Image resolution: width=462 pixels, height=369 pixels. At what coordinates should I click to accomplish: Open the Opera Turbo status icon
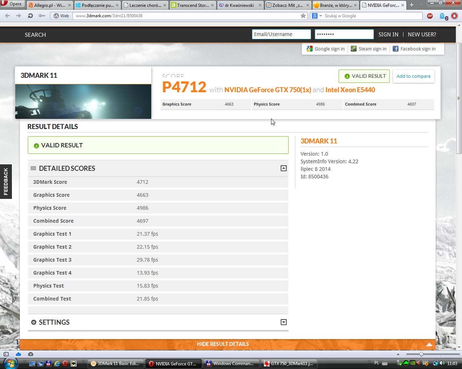point(31,355)
